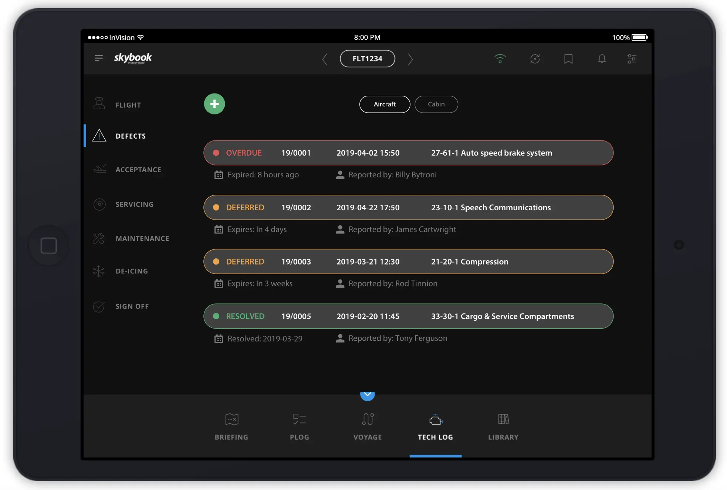Scroll down for more defects
Screen dimensions: 727x490
(x=368, y=395)
